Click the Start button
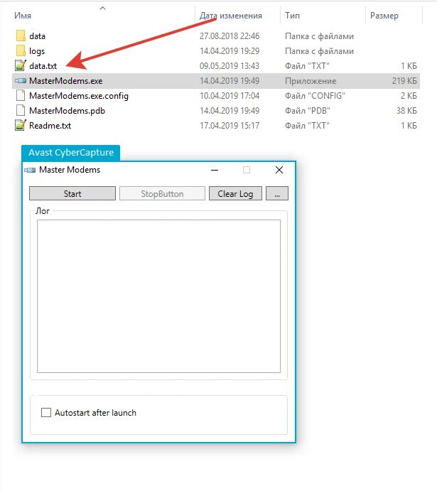 [72, 193]
